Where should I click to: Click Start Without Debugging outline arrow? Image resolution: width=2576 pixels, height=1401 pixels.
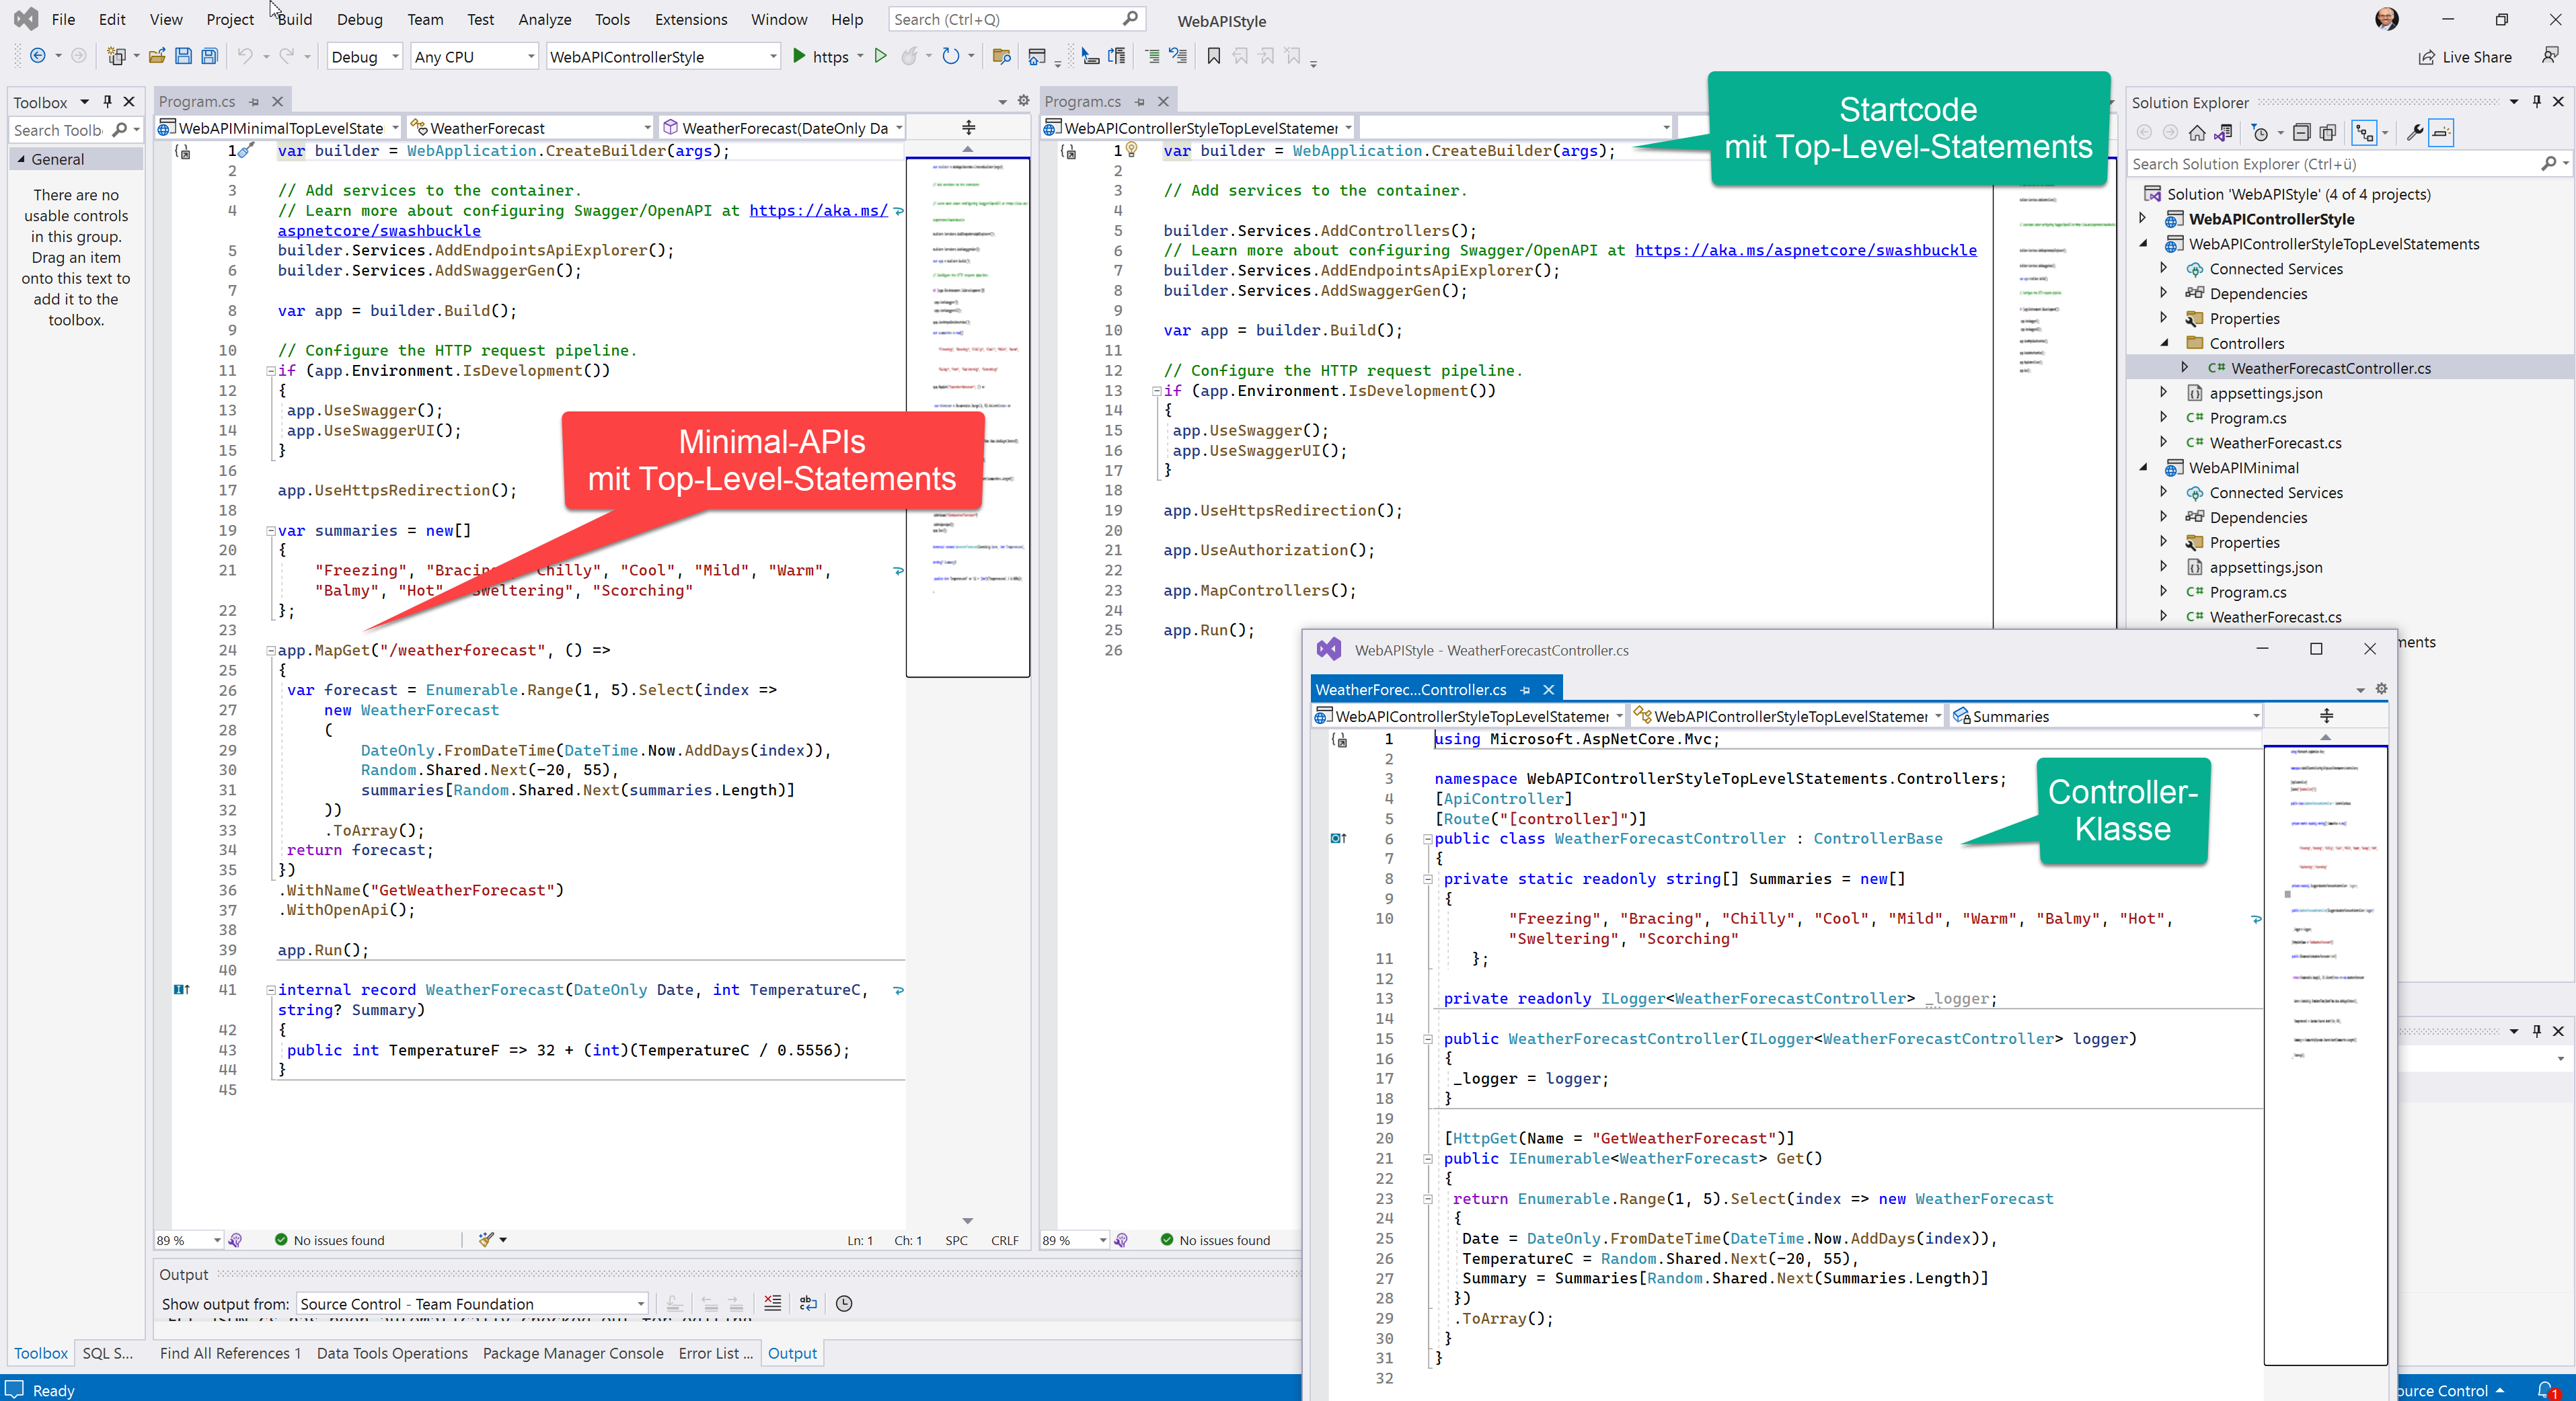[880, 57]
